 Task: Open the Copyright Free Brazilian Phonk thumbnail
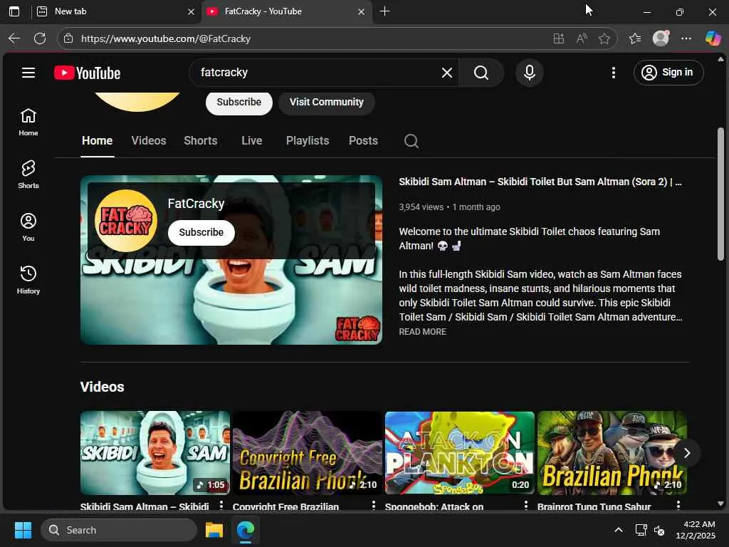click(x=308, y=453)
